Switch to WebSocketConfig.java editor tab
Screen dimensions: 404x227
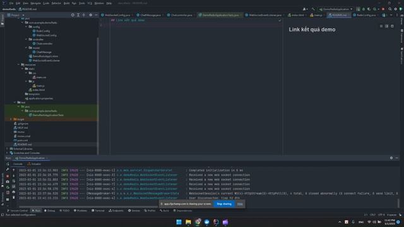[117, 15]
